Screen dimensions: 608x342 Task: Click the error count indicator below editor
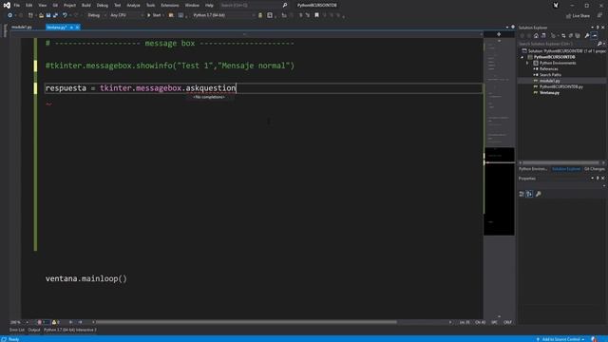pos(42,322)
